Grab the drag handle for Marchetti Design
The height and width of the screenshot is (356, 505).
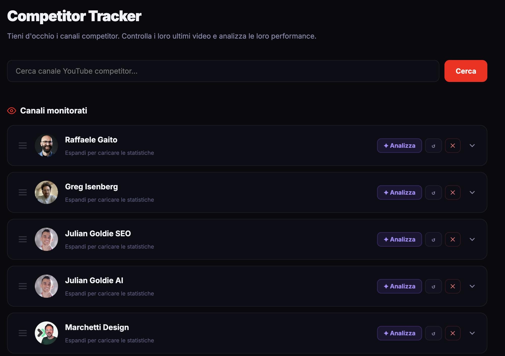tap(22, 333)
